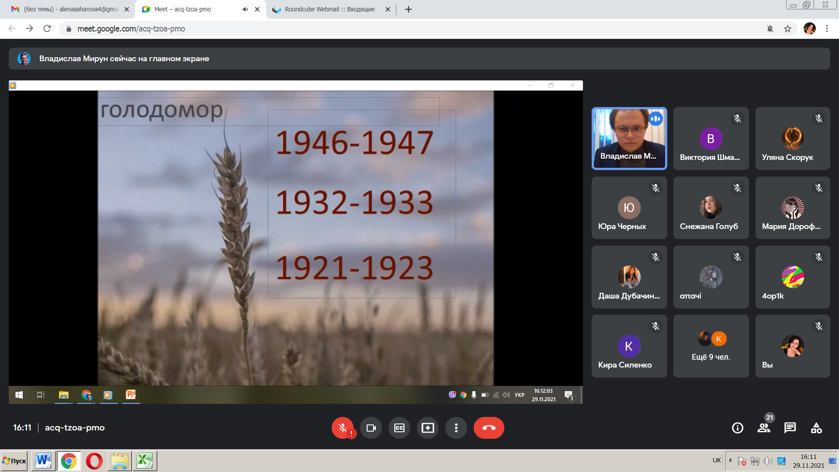Open meeting details info icon

[738, 428]
